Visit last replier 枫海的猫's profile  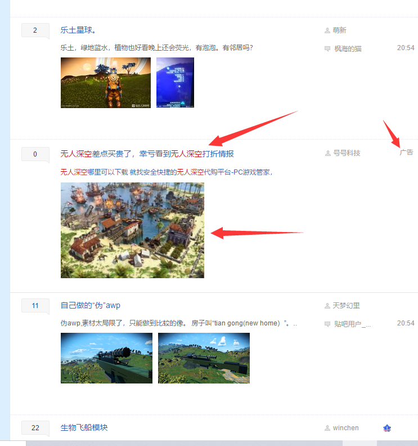pyautogui.click(x=348, y=48)
